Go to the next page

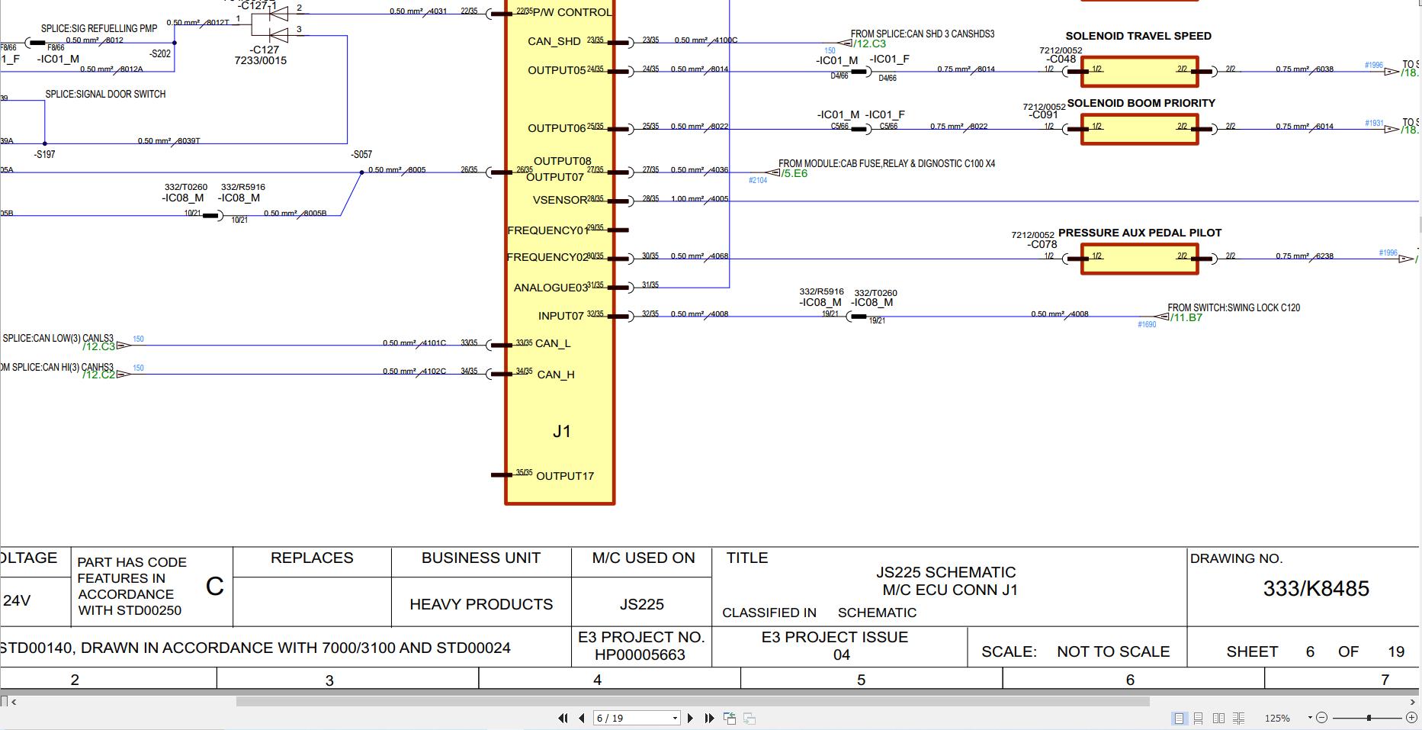tap(690, 718)
